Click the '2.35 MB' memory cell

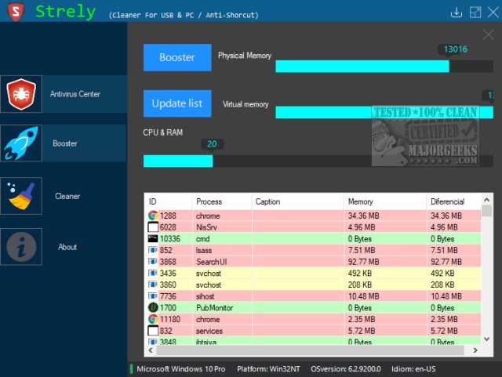[362, 320]
